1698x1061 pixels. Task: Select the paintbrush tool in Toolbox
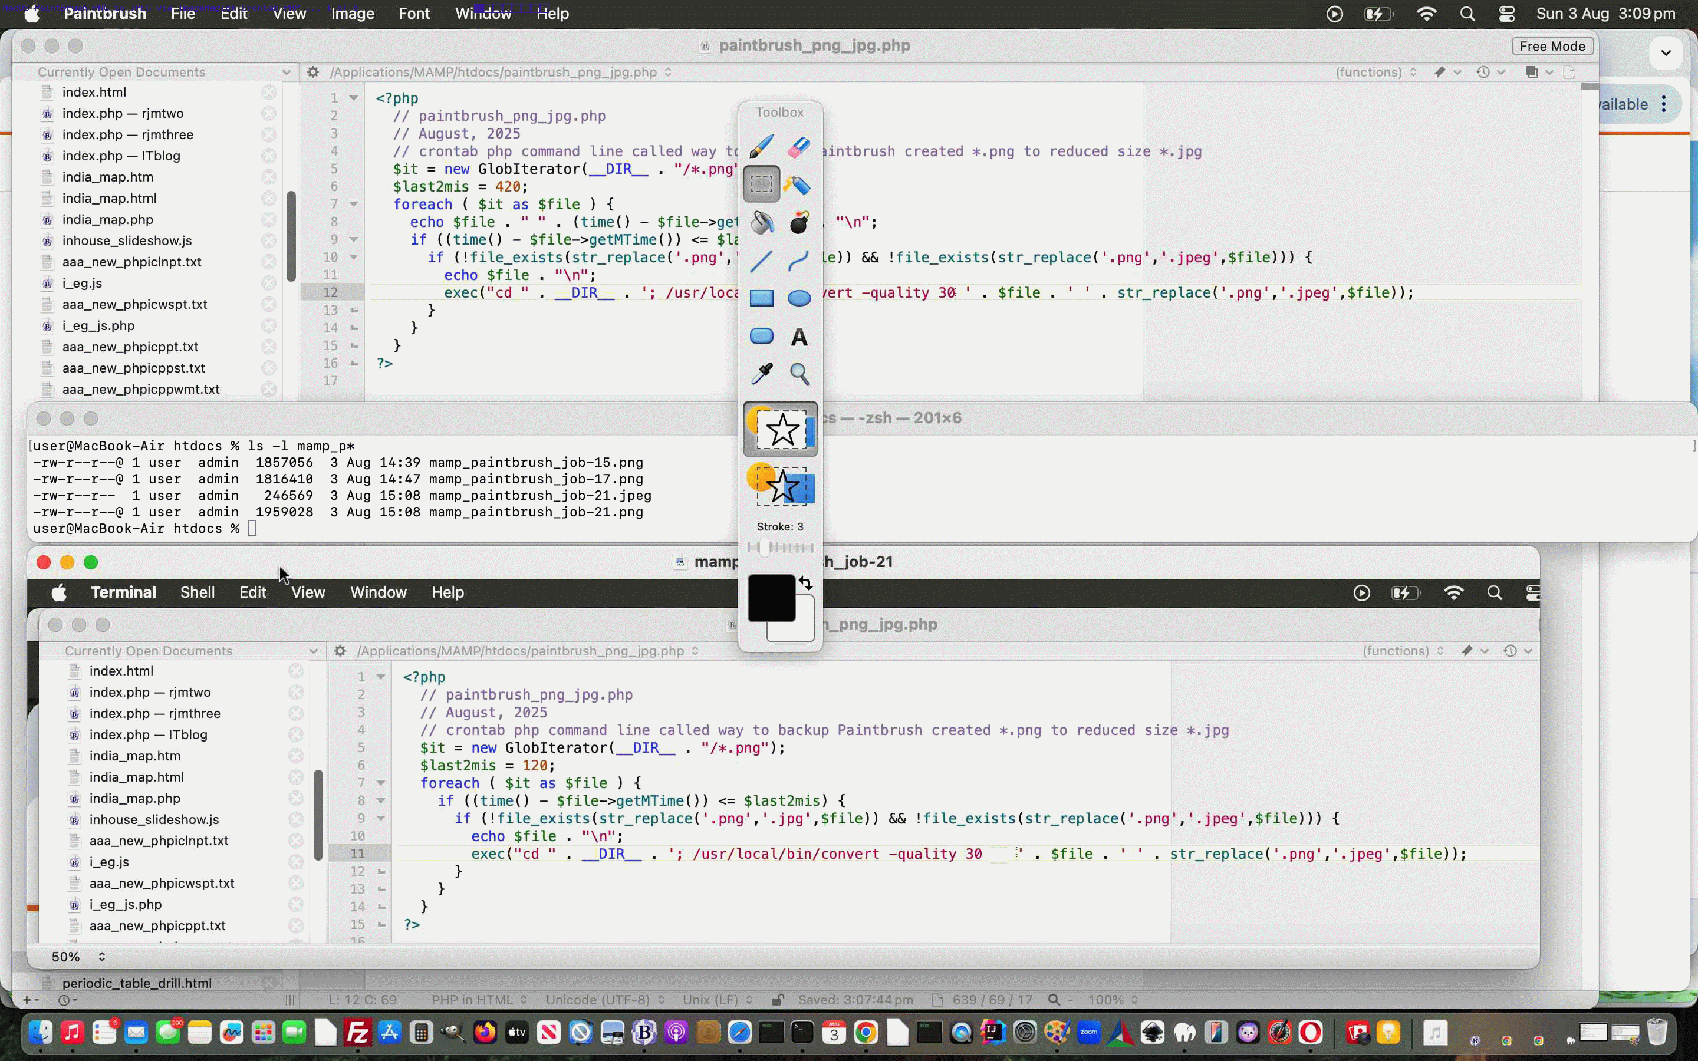761,147
